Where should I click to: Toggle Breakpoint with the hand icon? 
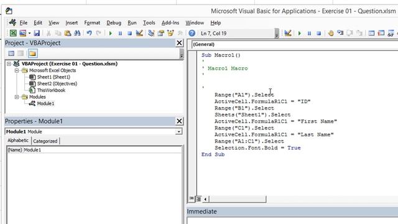coord(331,33)
